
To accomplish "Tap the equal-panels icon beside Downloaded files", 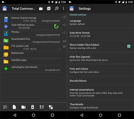I will point(64,41).
